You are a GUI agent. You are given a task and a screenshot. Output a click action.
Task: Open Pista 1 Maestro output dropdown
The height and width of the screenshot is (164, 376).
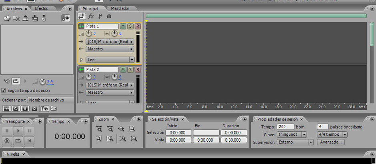[110, 49]
